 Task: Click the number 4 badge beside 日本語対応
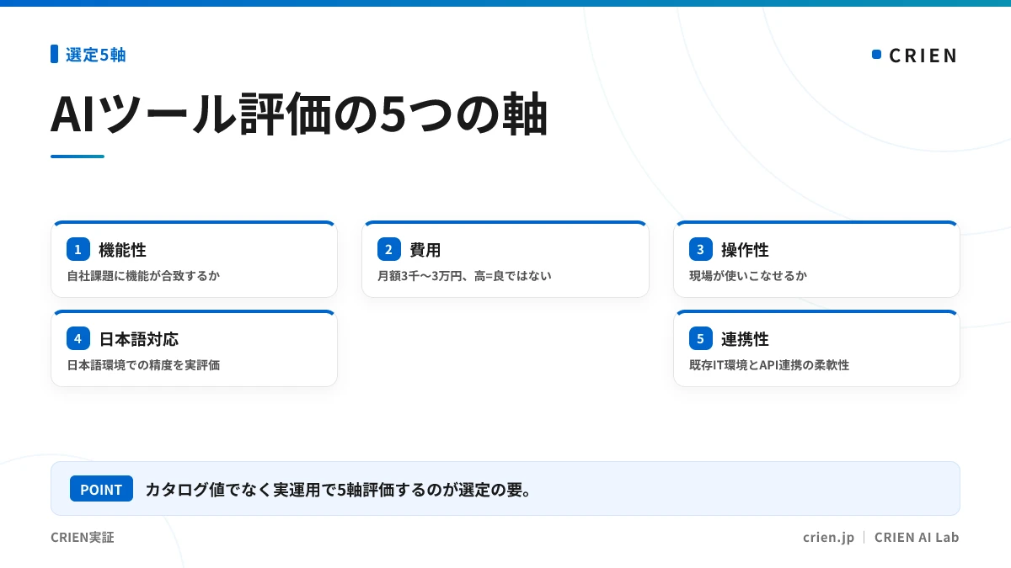(x=78, y=338)
